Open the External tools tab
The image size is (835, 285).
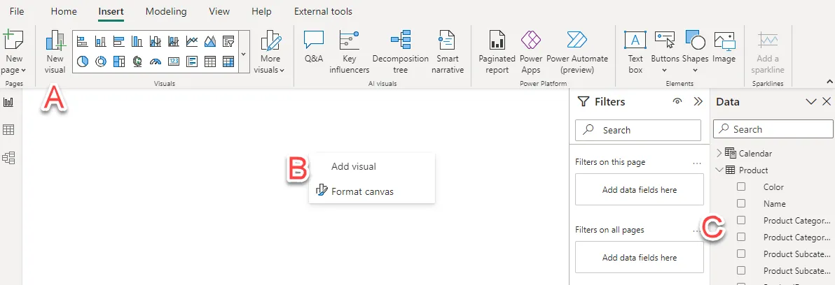(x=323, y=11)
